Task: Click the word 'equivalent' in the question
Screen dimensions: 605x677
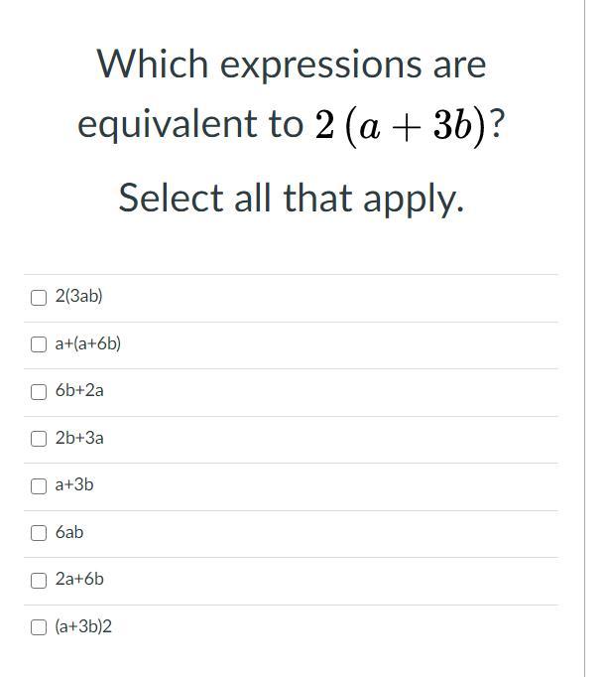Action: click(x=168, y=125)
